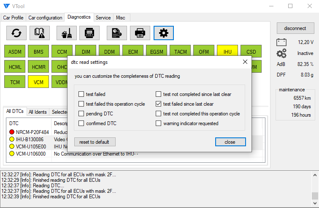Uncheck 'test failed since last clear'
The image size is (319, 208).
coord(159,104)
